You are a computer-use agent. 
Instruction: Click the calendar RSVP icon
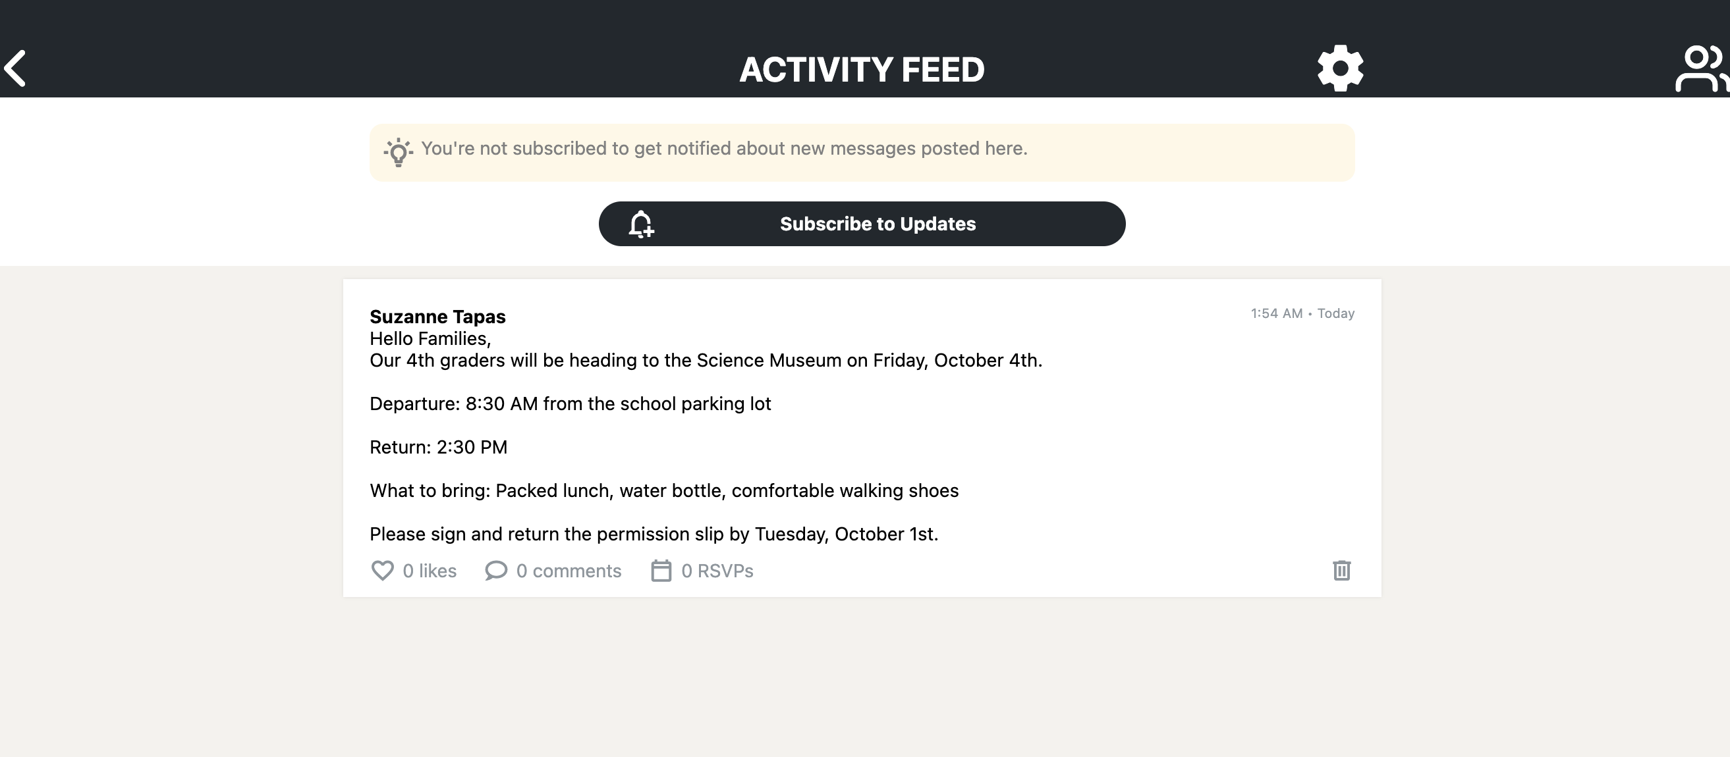tap(661, 571)
